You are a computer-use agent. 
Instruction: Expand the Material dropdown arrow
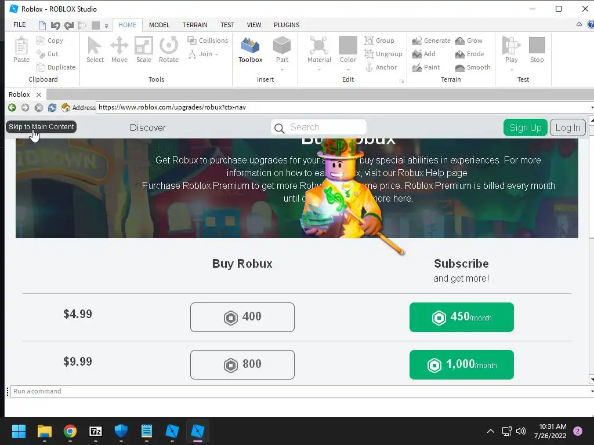point(319,70)
